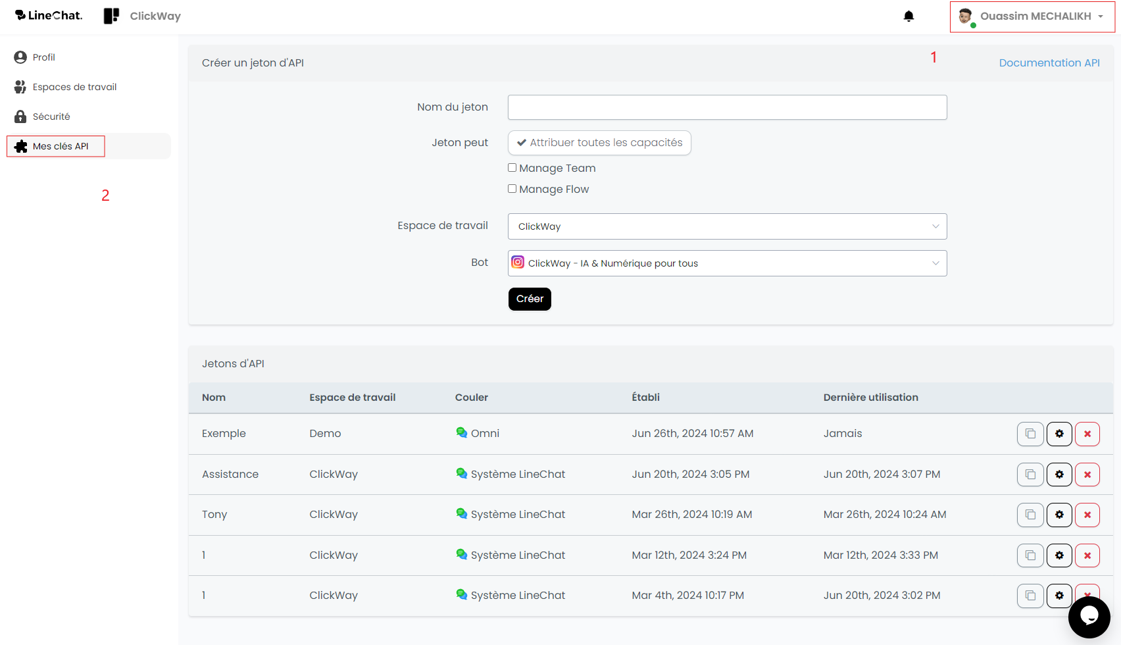1121x645 pixels.
Task: Click the Nom column header
Action: pos(214,398)
